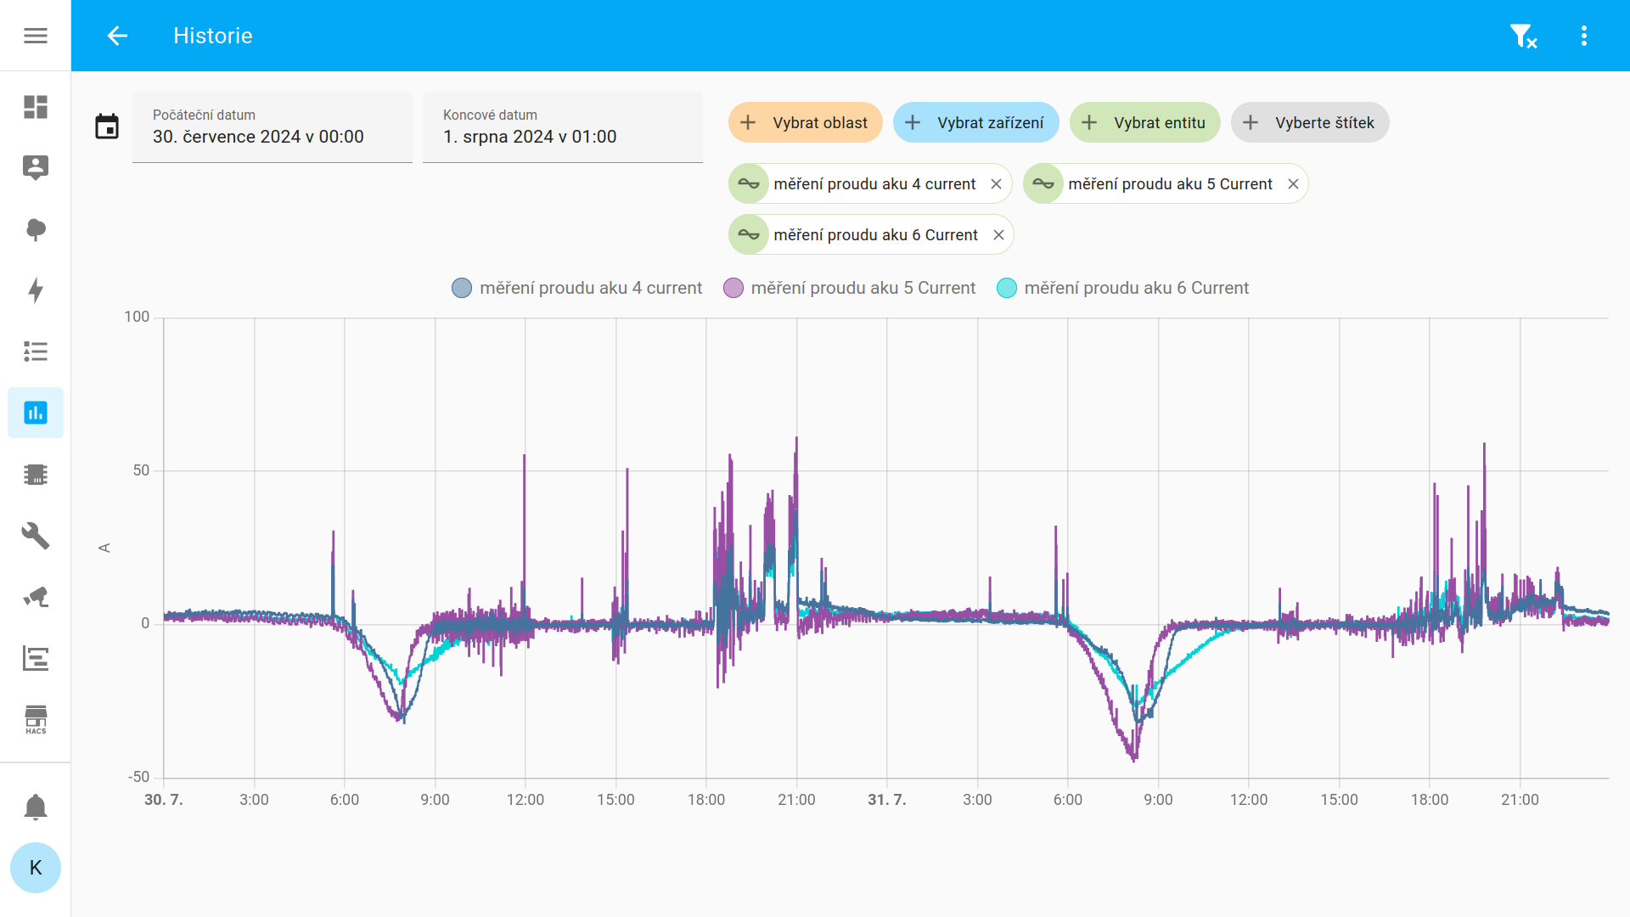Toggle aku 4 current series in legend
Viewport: 1630px width, 917px height.
click(x=577, y=288)
